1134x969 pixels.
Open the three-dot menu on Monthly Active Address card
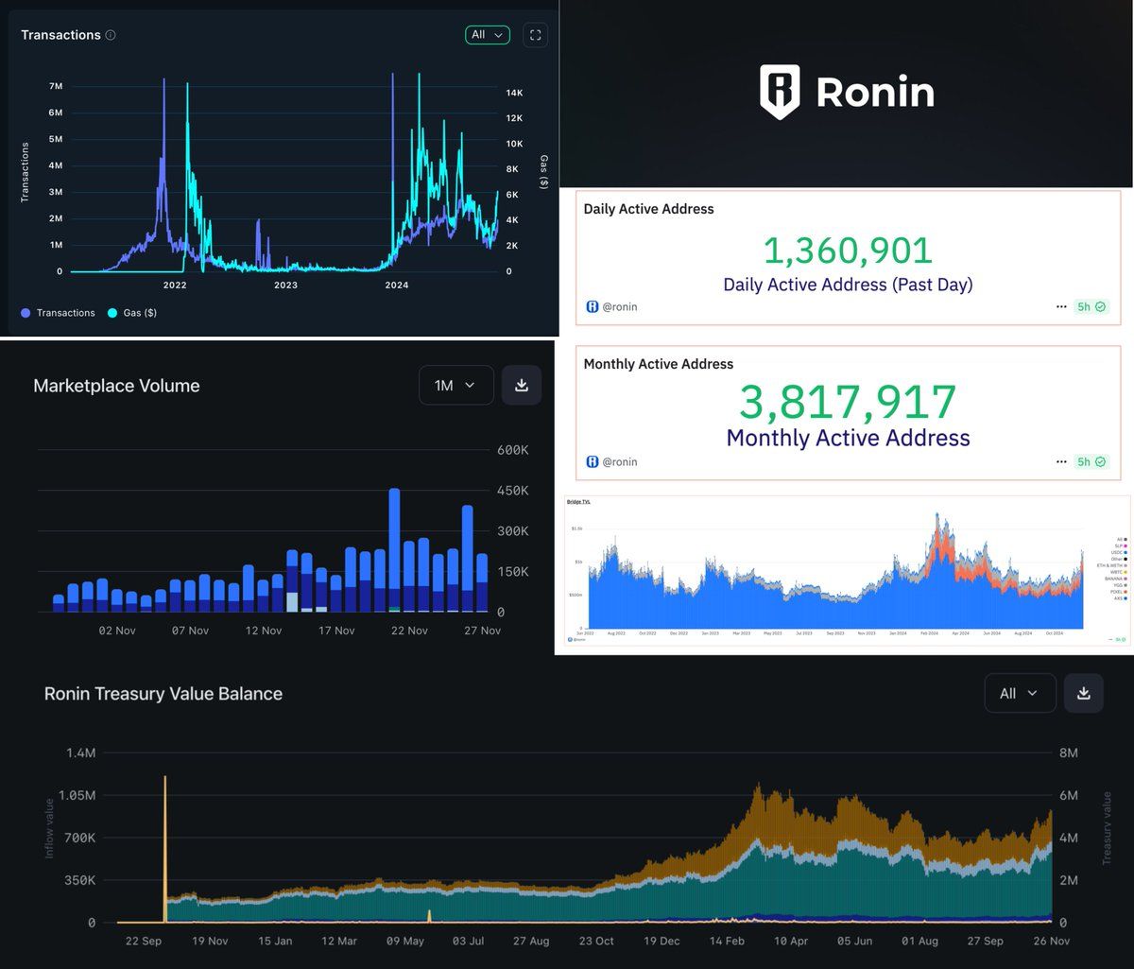pyautogui.click(x=1061, y=461)
